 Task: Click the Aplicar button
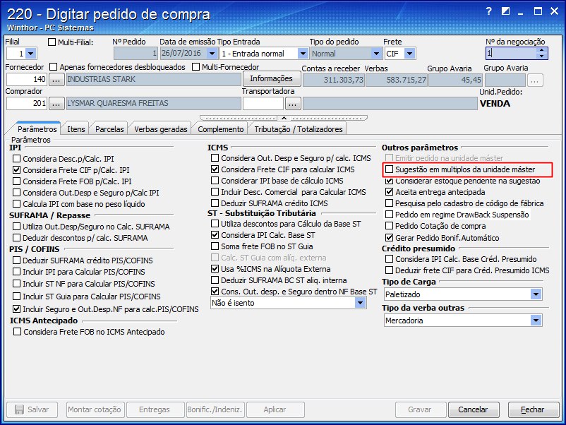click(275, 409)
